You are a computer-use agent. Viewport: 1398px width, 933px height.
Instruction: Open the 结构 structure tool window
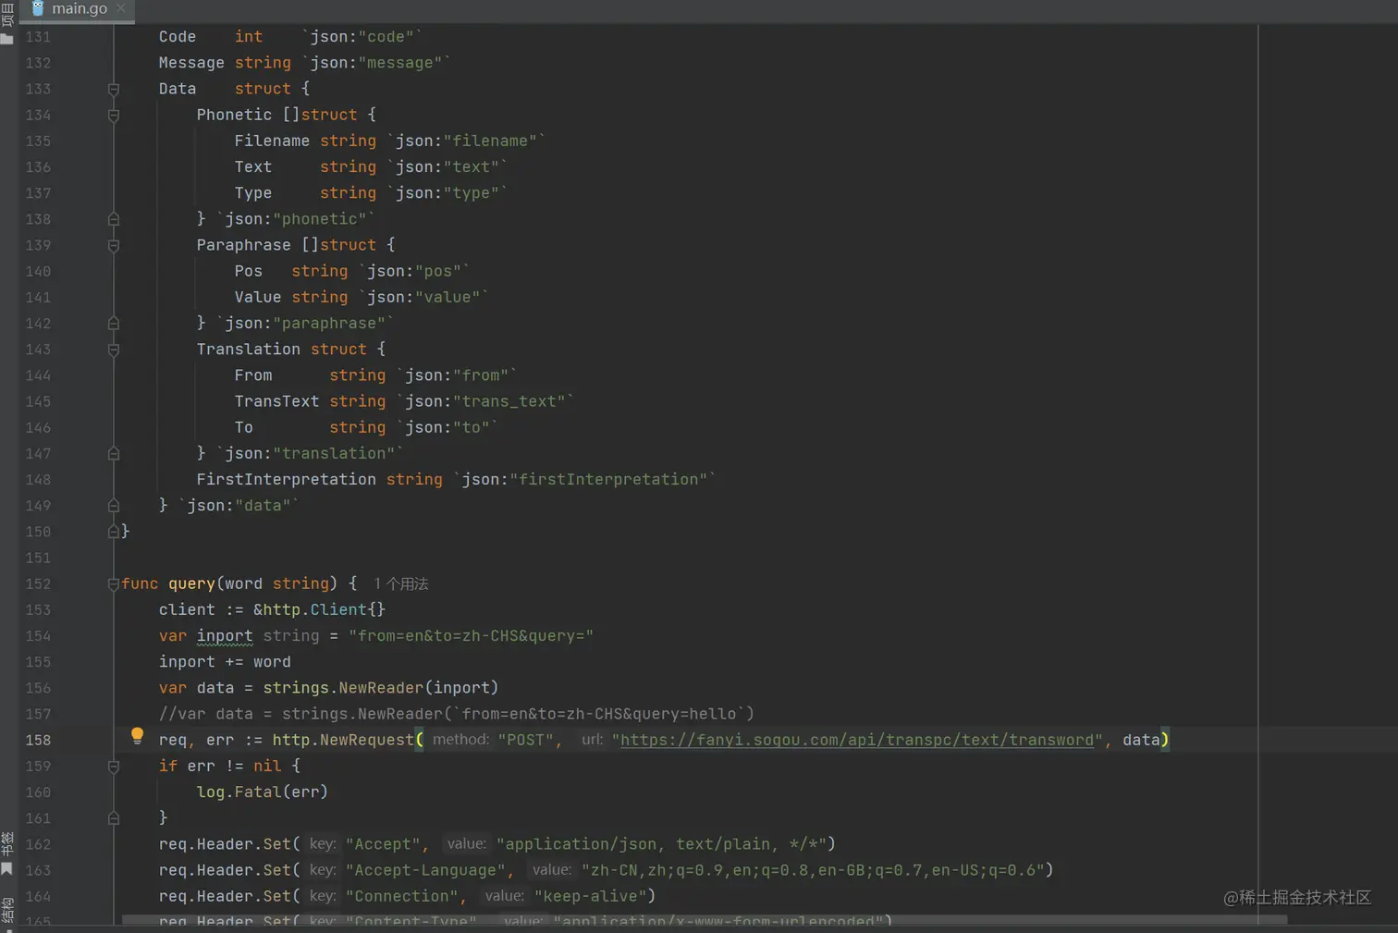click(x=7, y=911)
